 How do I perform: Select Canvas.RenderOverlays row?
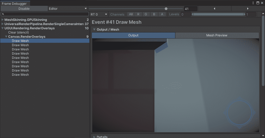(x=45, y=37)
